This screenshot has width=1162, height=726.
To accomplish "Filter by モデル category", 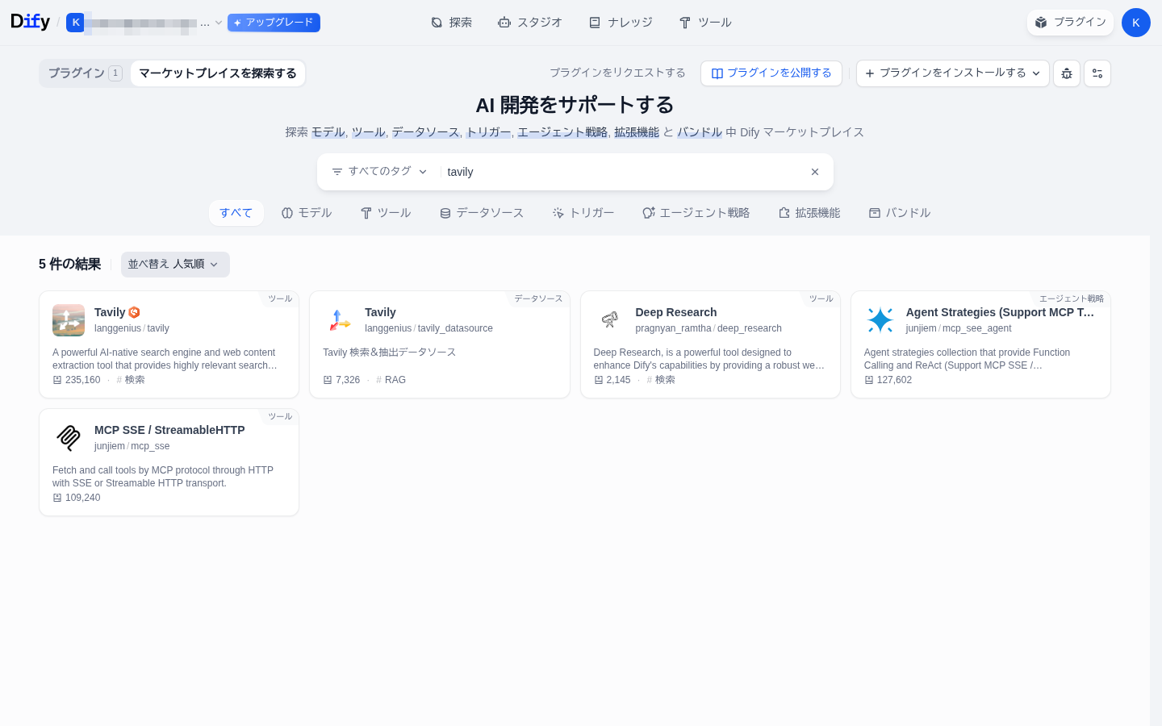I will [x=307, y=213].
